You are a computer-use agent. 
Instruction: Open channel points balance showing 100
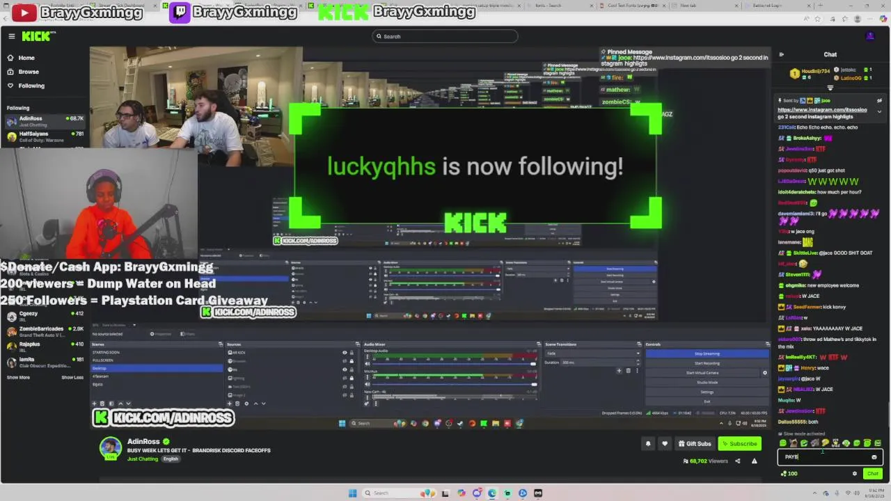click(789, 474)
